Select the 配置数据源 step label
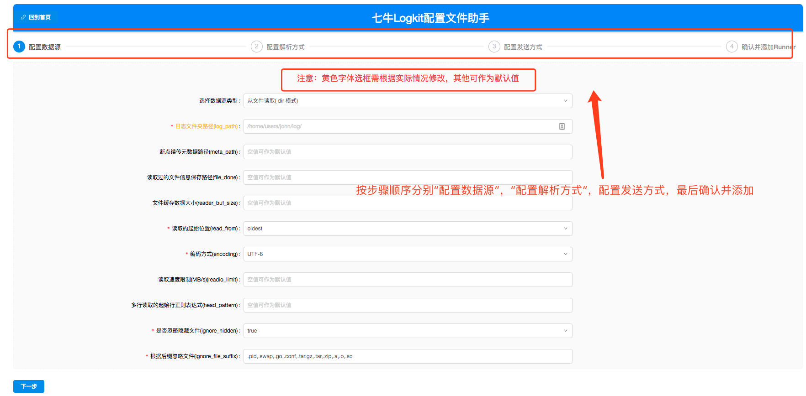 pyautogui.click(x=45, y=47)
